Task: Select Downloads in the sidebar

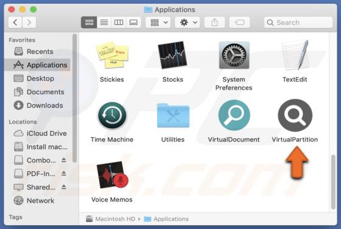Action: 37,105
